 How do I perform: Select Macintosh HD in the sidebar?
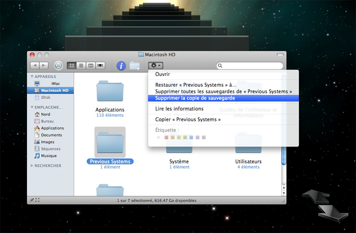[50, 90]
